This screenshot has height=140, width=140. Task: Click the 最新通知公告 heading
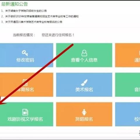15,4
